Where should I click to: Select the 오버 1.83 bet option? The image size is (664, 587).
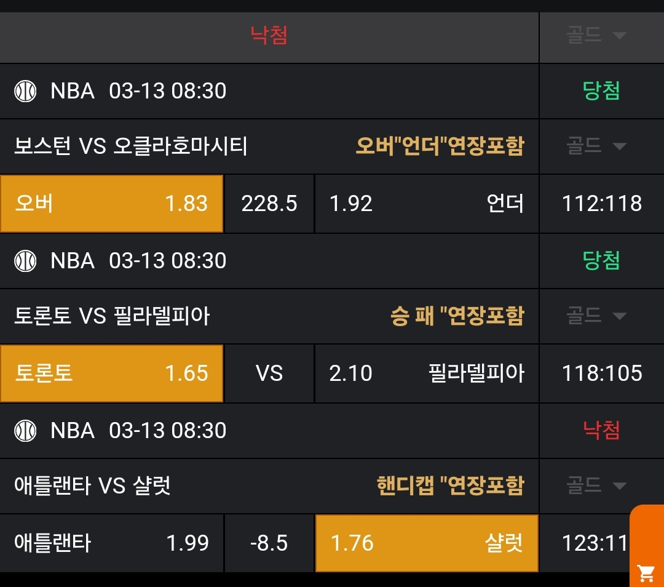(111, 204)
